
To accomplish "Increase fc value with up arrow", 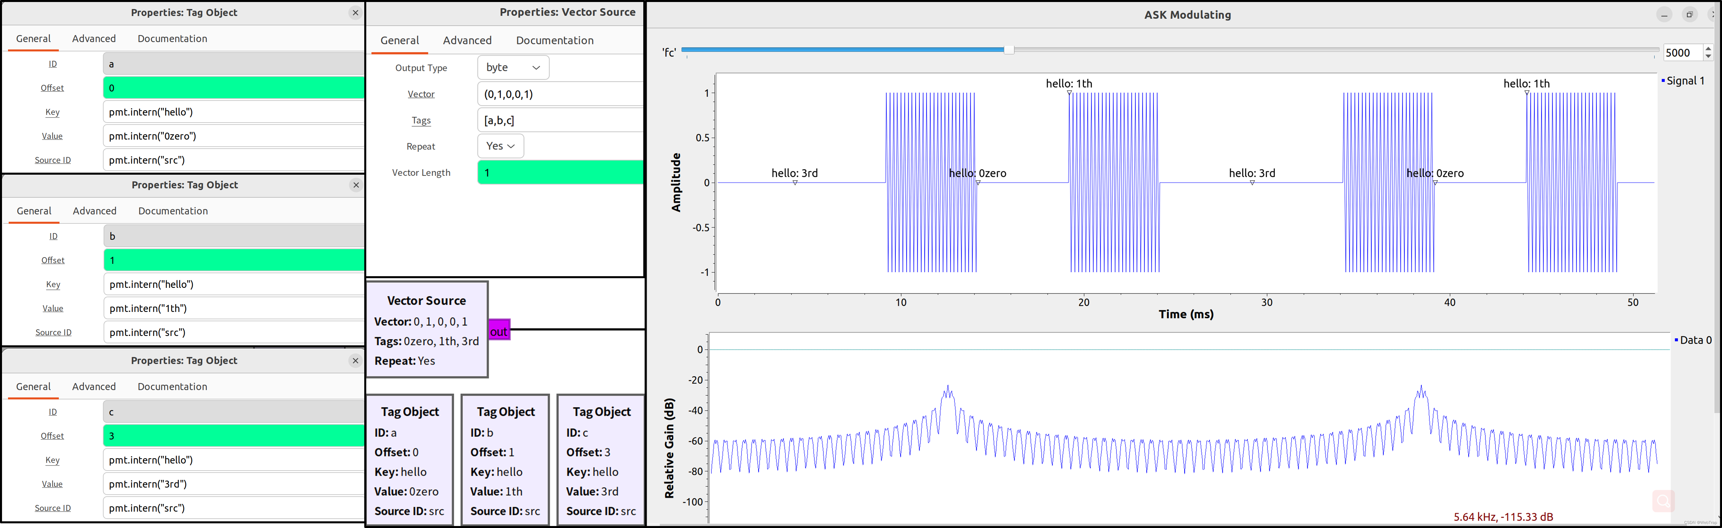I will click(x=1708, y=49).
